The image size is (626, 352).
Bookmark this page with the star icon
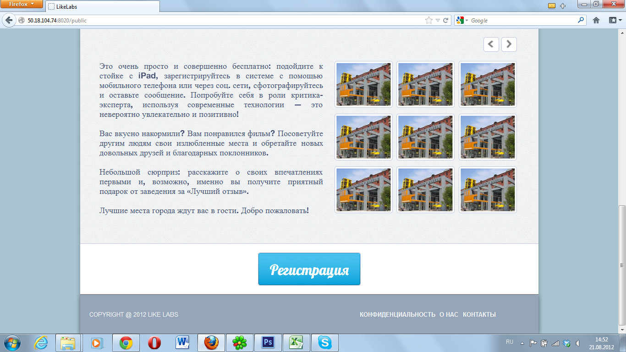coord(428,20)
